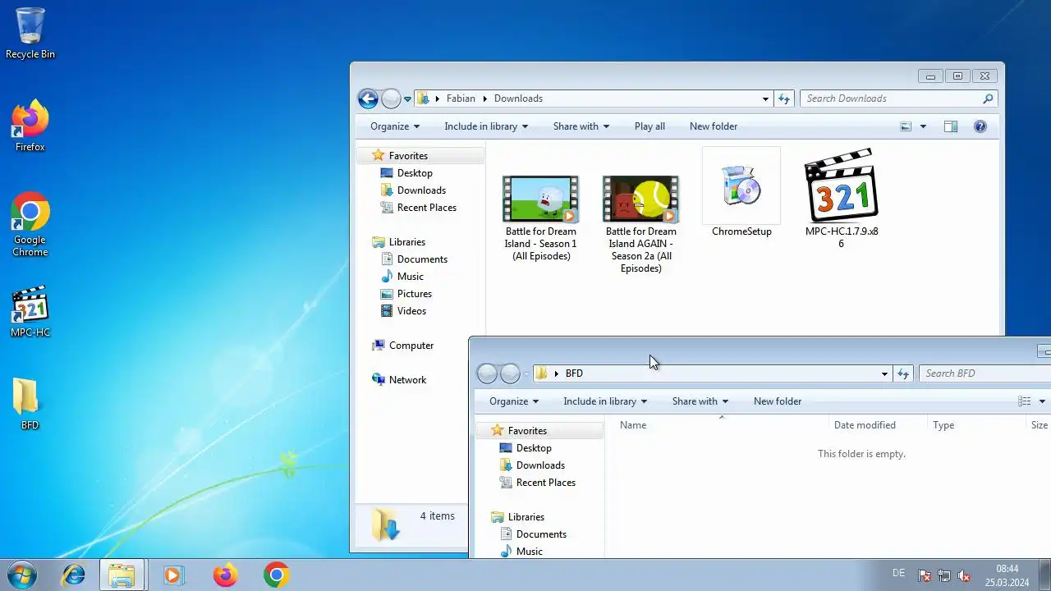Open view options dropdown arrow in Downloads window
The height and width of the screenshot is (591, 1051).
click(923, 126)
